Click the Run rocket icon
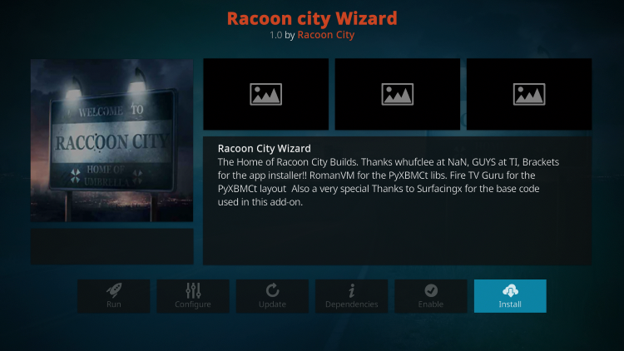Viewport: 624px width, 351px height. [114, 290]
